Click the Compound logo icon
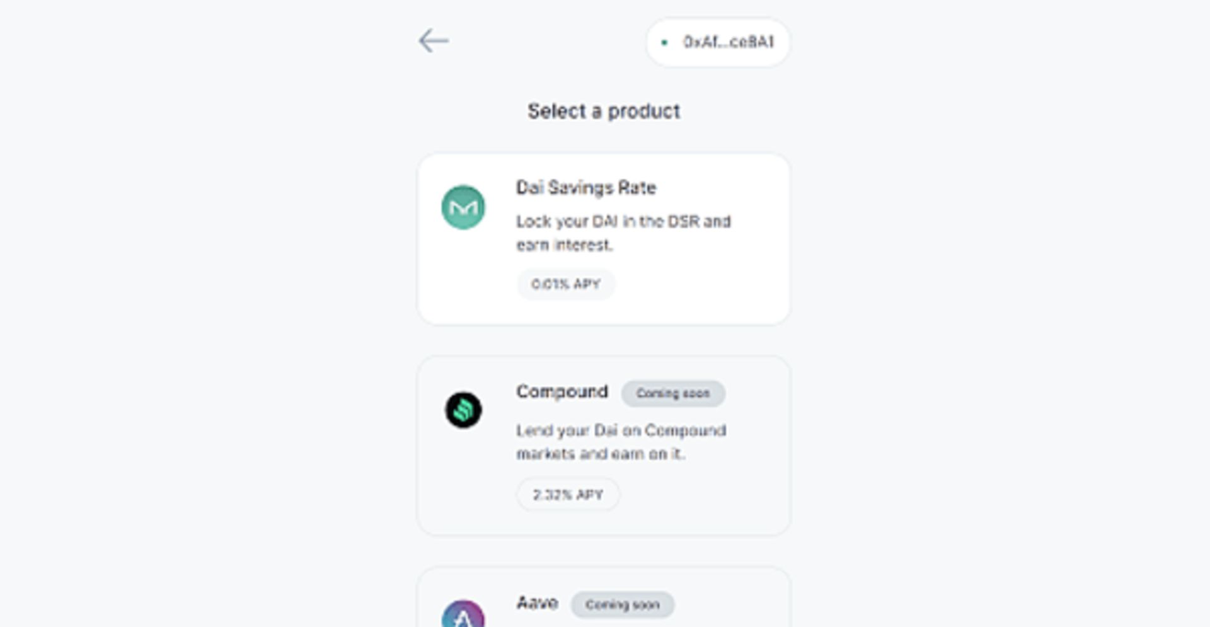This screenshot has width=1210, height=627. pyautogui.click(x=464, y=410)
